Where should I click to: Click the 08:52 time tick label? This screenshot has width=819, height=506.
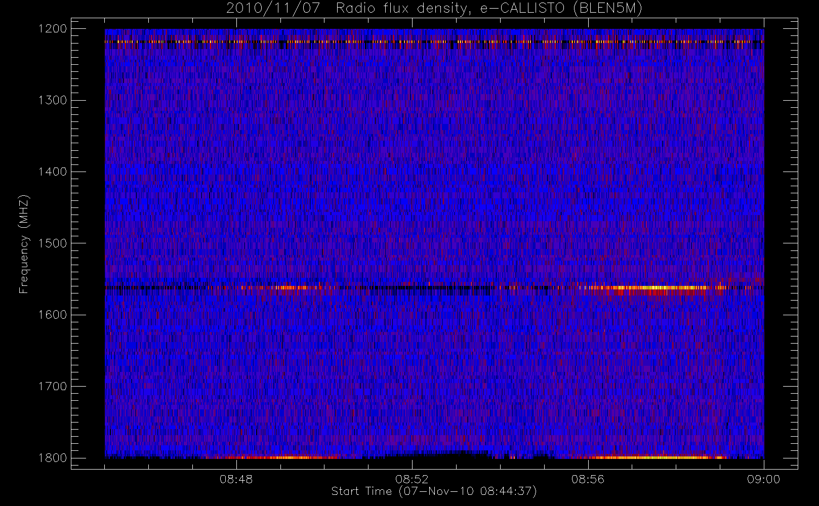tap(412, 479)
